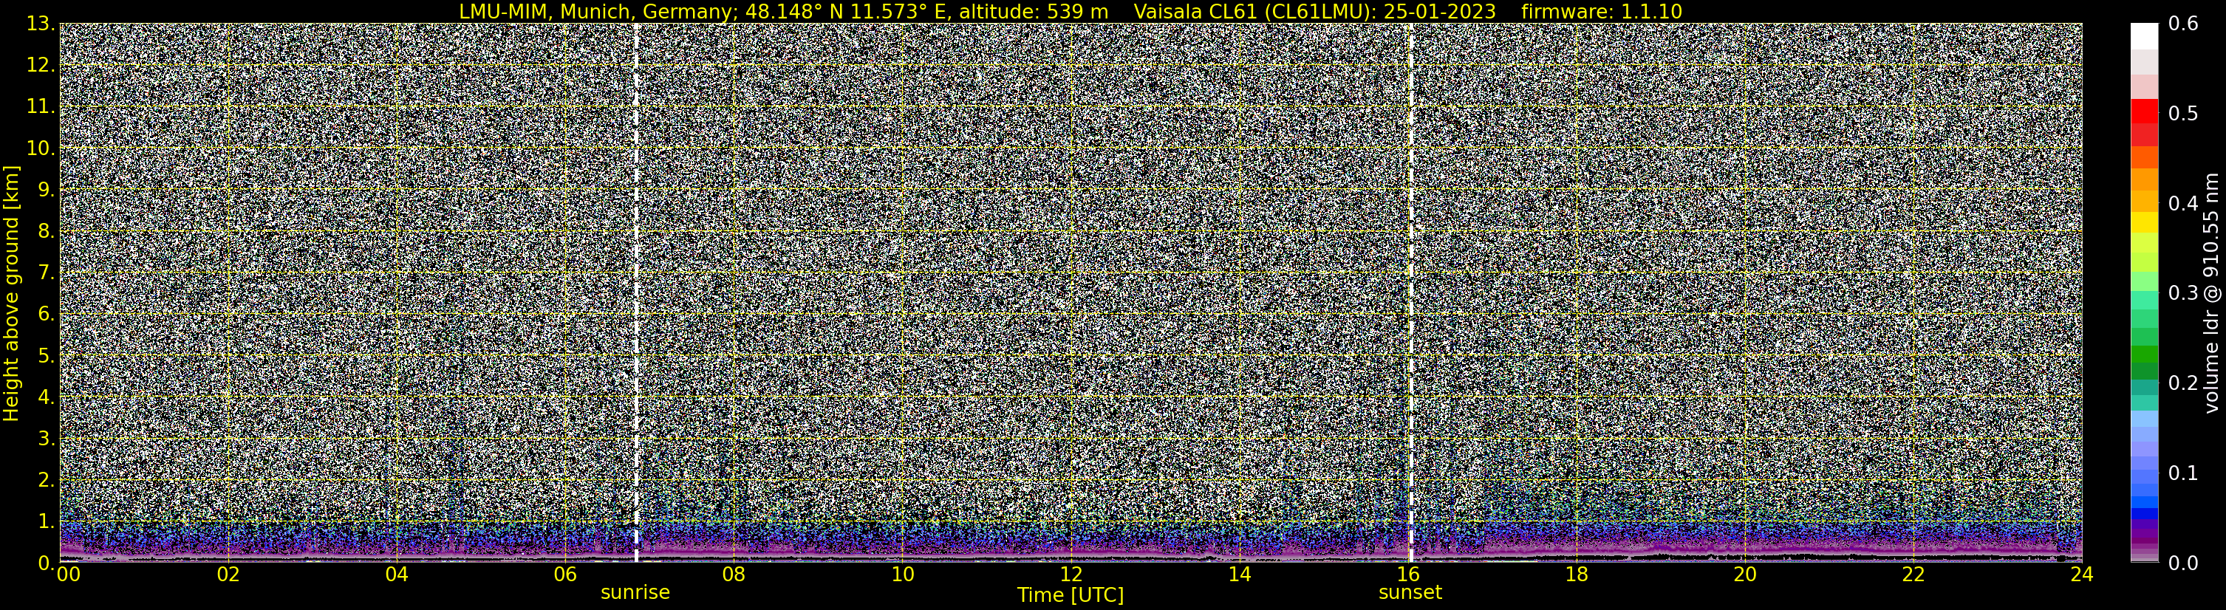Click the 06 UTC time tick label
This screenshot has width=2226, height=610.
click(x=565, y=575)
